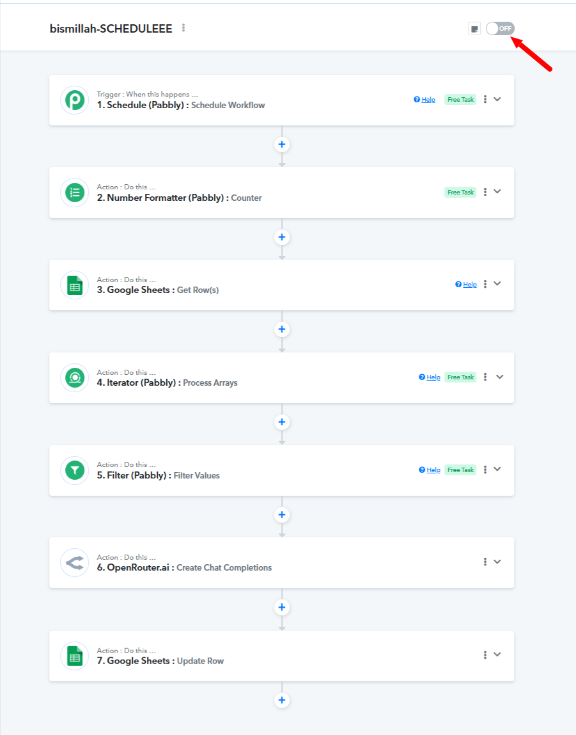Click '6. OpenRouter.ai : Create Chat Completions' text
576x735 pixels.
[184, 567]
